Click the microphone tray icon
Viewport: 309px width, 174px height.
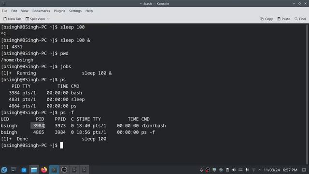click(247, 170)
